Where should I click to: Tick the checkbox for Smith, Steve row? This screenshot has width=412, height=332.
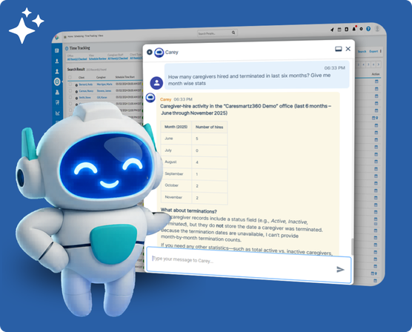coord(70,97)
